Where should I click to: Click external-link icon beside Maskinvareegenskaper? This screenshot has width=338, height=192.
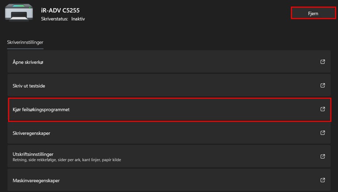(x=323, y=180)
